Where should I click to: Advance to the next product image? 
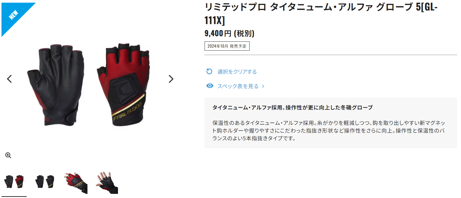tap(171, 79)
